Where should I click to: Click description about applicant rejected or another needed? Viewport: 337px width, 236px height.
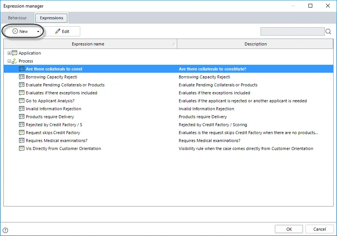pyautogui.click(x=243, y=101)
